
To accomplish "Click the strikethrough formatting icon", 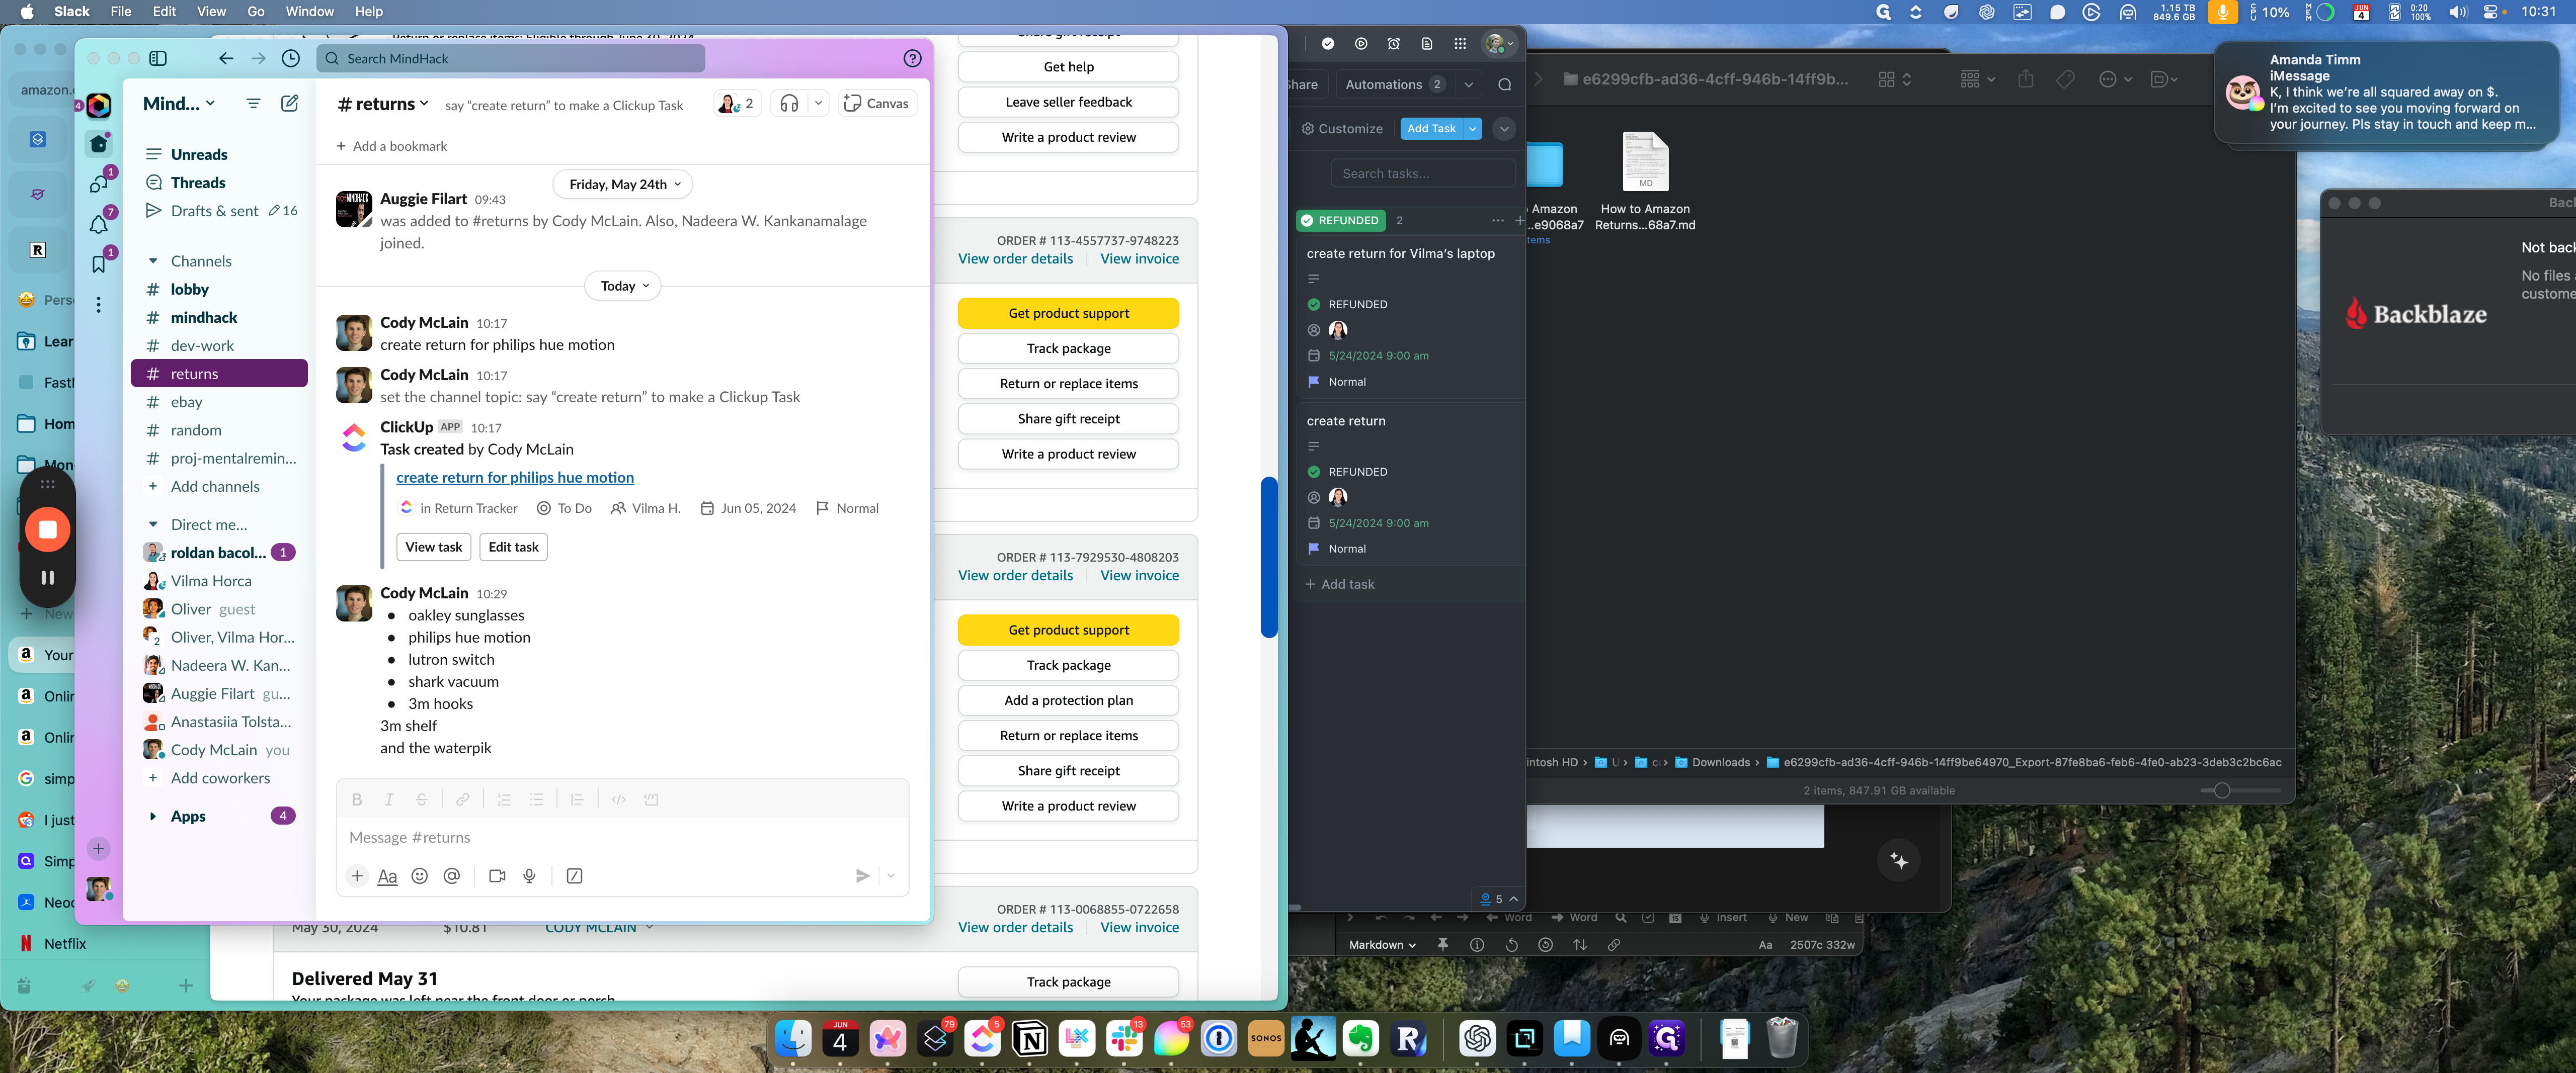I will [422, 799].
